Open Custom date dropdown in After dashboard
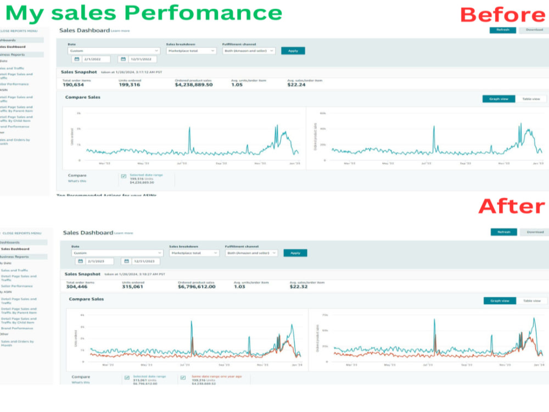The width and height of the screenshot is (549, 412). point(117,253)
